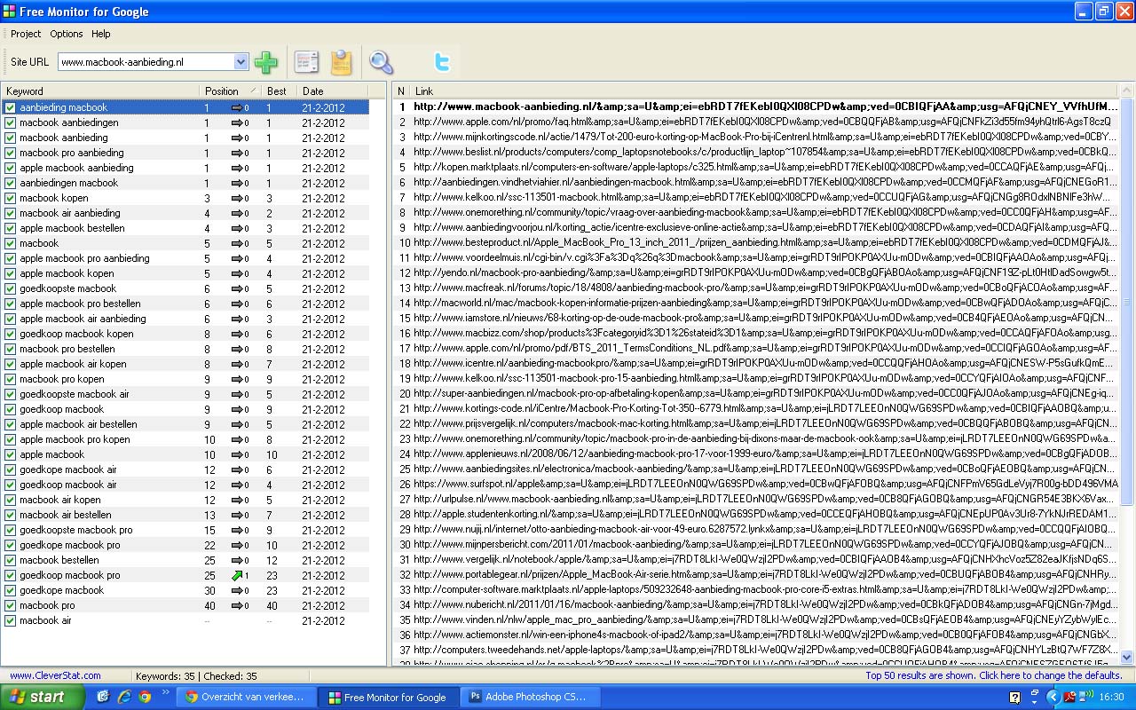This screenshot has height=710, width=1136.
Task: Click inside the Site URL text field
Action: [146, 62]
